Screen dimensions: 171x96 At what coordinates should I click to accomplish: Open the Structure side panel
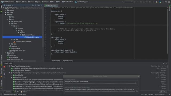point(1,85)
